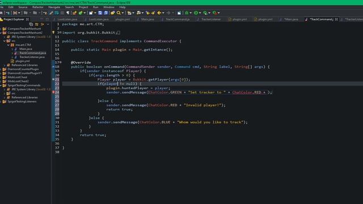Toggle Word Wrap in the toolbar

click(x=57, y=12)
